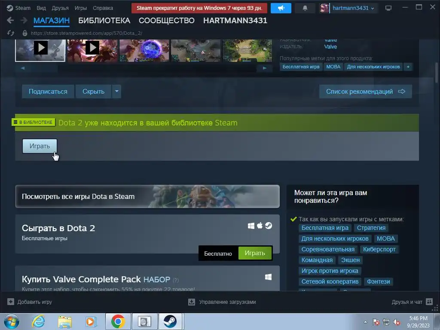440x330 pixels.
Task: Open the Steam menu
Action: (23, 8)
